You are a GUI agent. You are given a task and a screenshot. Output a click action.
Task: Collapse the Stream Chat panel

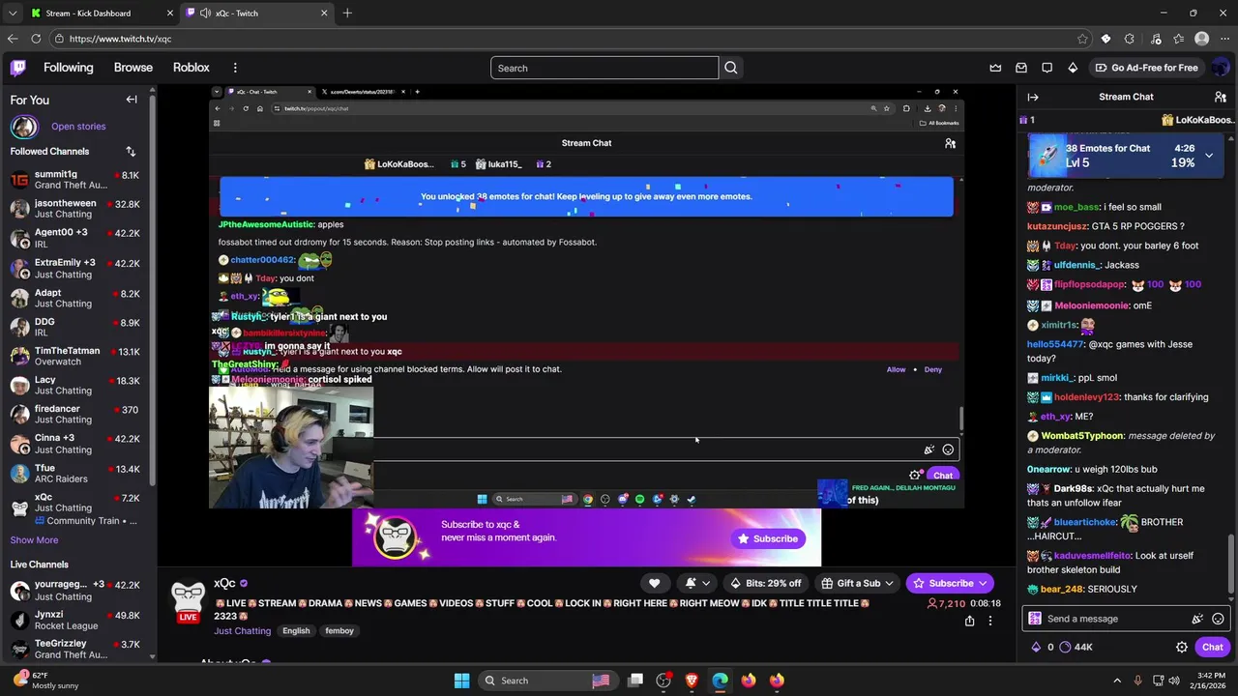point(1033,97)
